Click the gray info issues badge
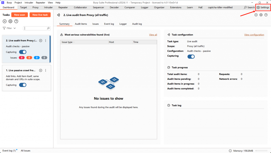 tap(44, 58)
